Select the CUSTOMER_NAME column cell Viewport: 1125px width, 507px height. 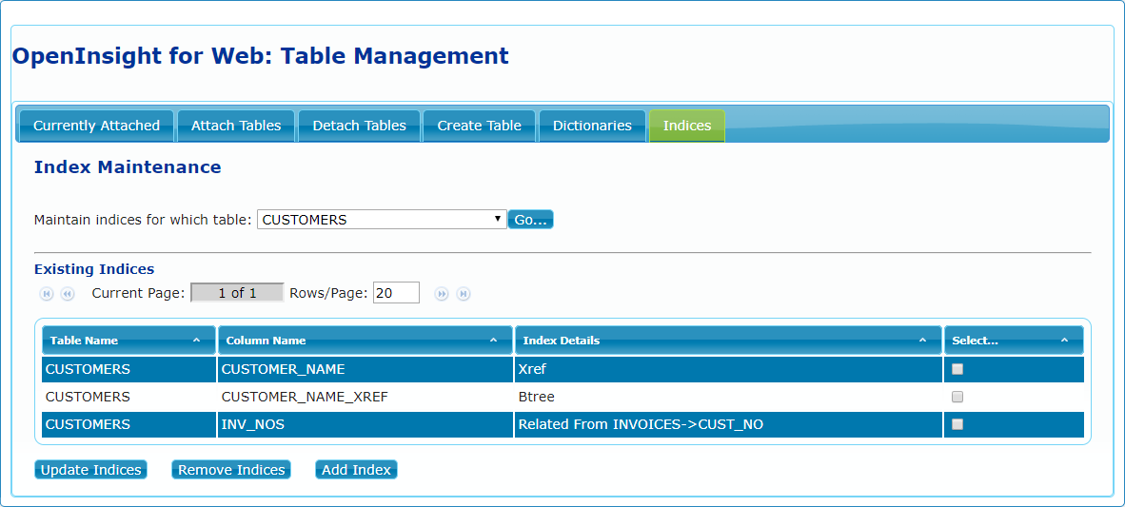tap(365, 369)
